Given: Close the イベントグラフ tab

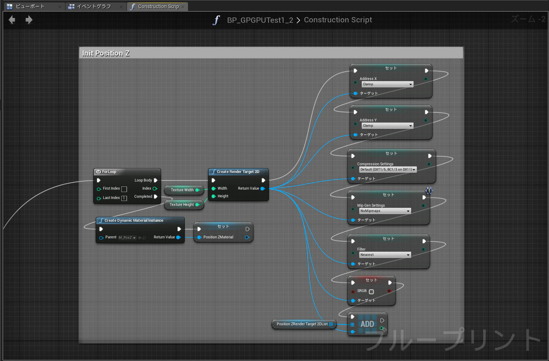Looking at the screenshot, I should (x=122, y=7).
